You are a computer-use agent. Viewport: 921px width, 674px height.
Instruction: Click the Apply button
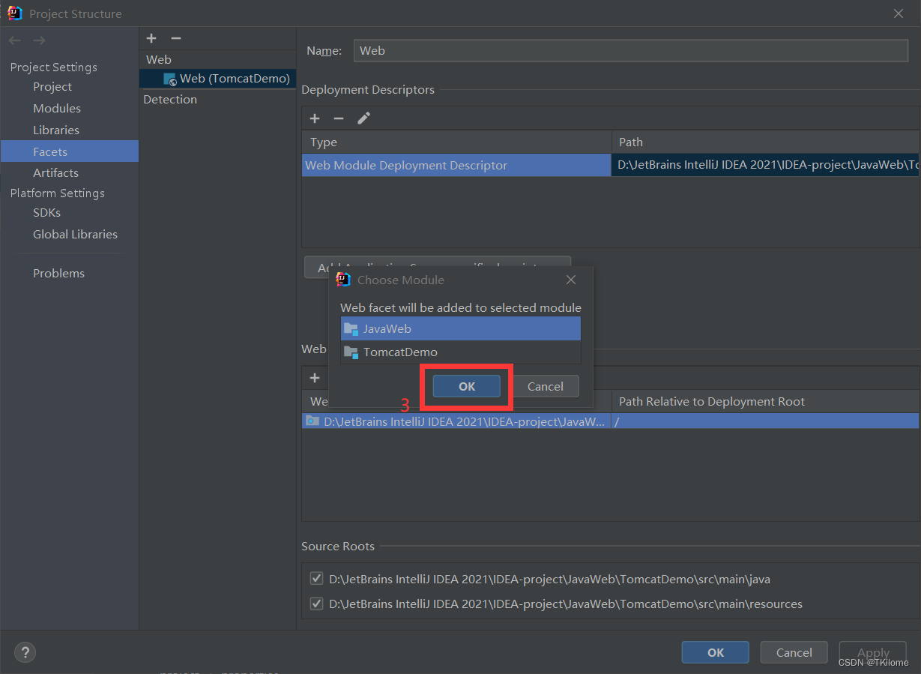(x=873, y=652)
